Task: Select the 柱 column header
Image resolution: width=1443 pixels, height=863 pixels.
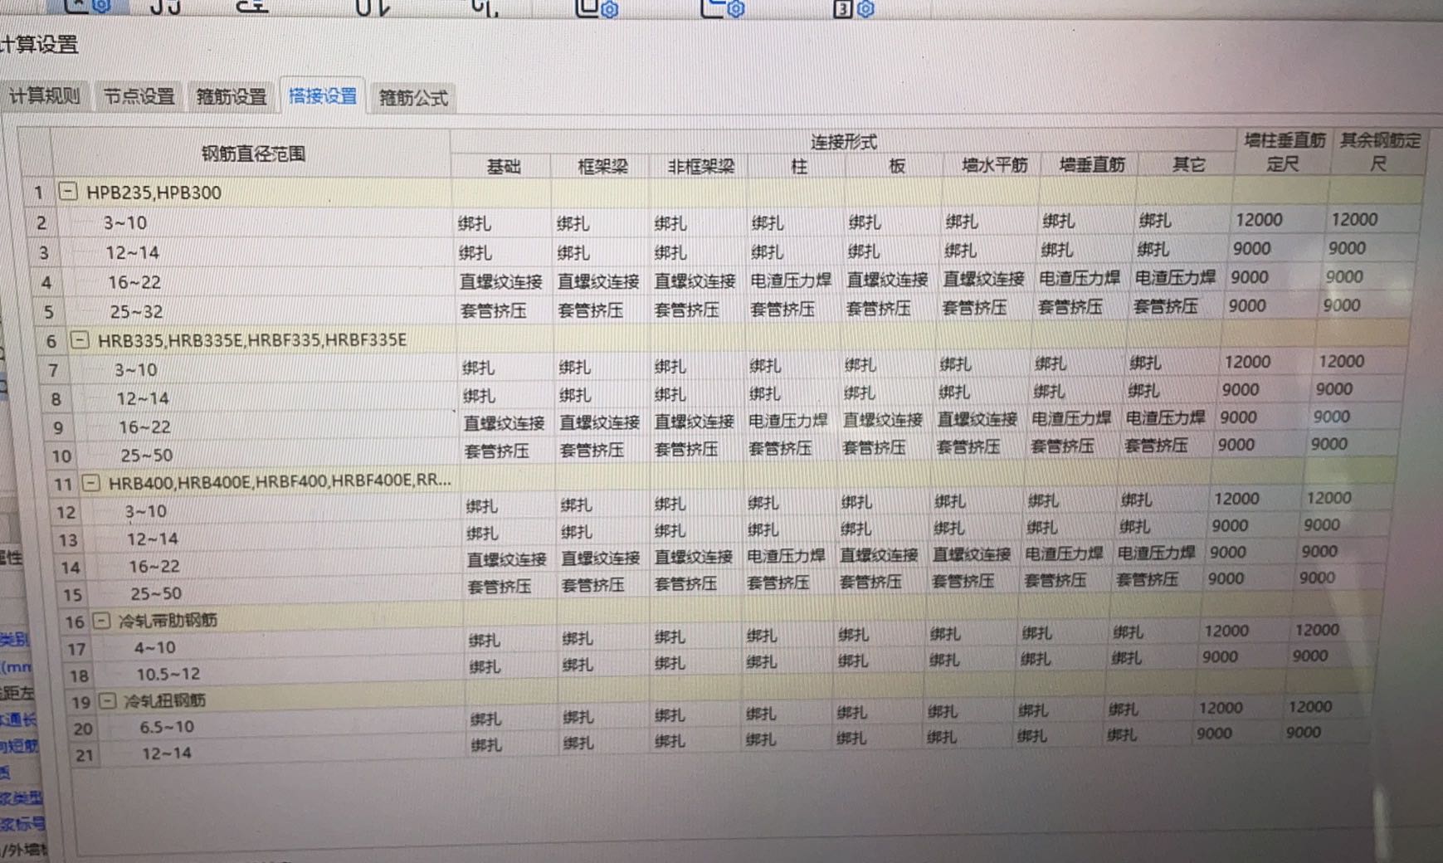Action: [798, 166]
